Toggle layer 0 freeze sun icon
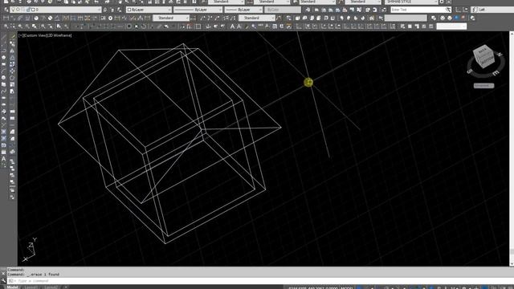Screen dimensions: 514x289 coord(18,10)
